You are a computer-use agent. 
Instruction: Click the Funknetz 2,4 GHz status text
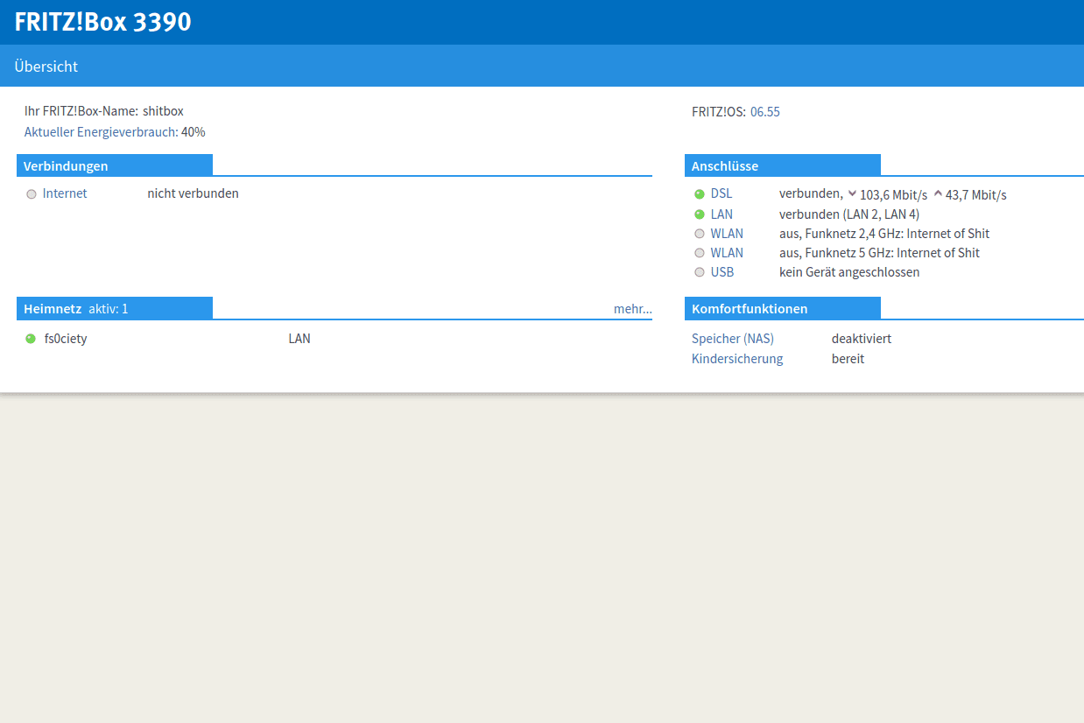click(x=884, y=234)
